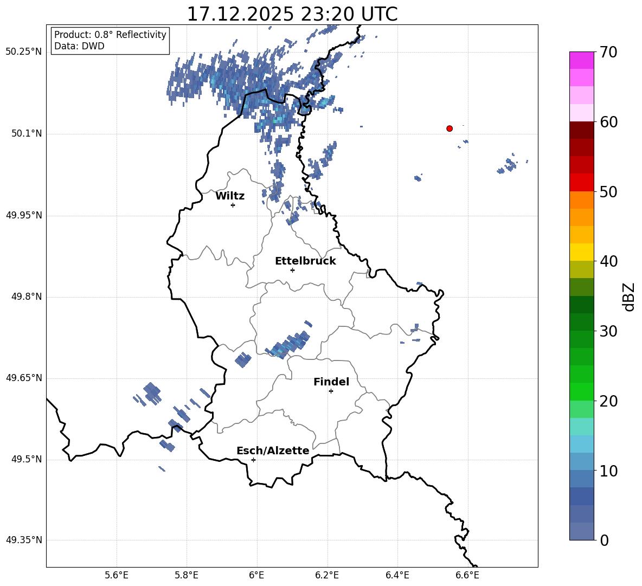Click the 10 tick on colorbar

608,471
